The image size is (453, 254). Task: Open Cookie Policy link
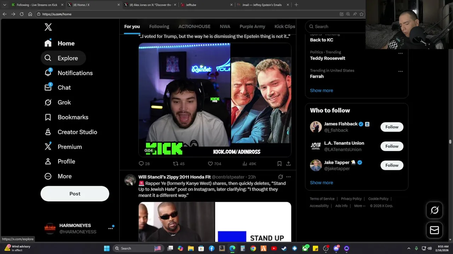coord(378,199)
